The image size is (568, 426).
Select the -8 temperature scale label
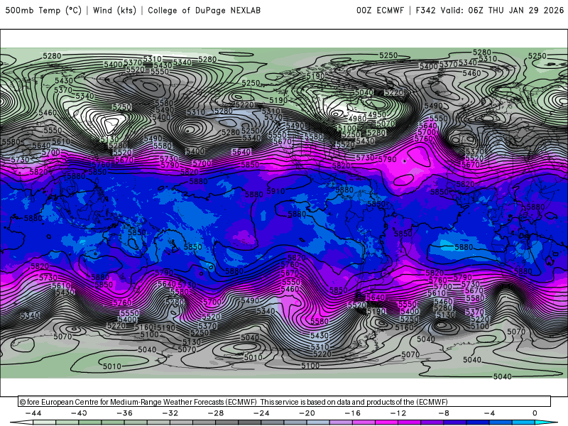click(x=443, y=413)
